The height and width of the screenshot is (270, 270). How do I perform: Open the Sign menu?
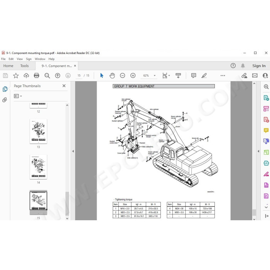(x=29, y=59)
